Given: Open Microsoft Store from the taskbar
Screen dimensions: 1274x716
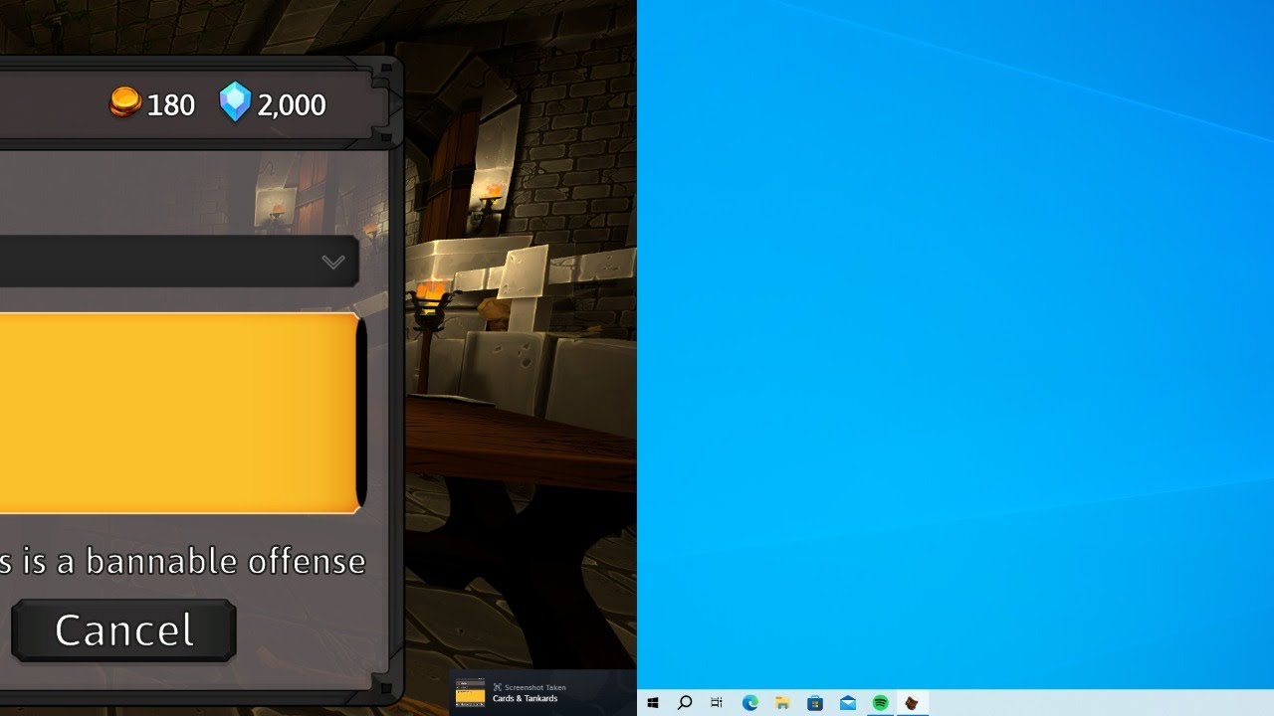Looking at the screenshot, I should (x=815, y=703).
